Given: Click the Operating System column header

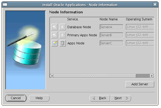Looking at the screenshot, I should (x=139, y=19).
